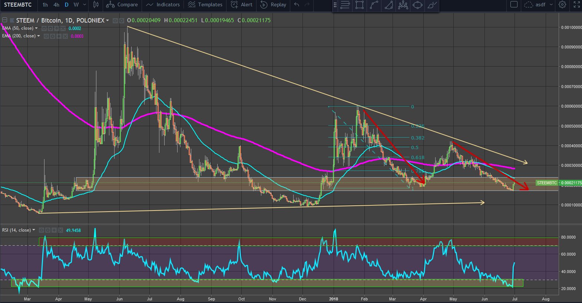Viewport: 582px width, 303px height.
Task: Click the 0.382 Fibonacci level label
Action: click(418, 138)
